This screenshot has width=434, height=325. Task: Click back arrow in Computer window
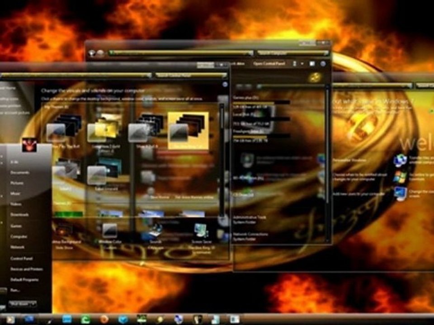(92, 53)
